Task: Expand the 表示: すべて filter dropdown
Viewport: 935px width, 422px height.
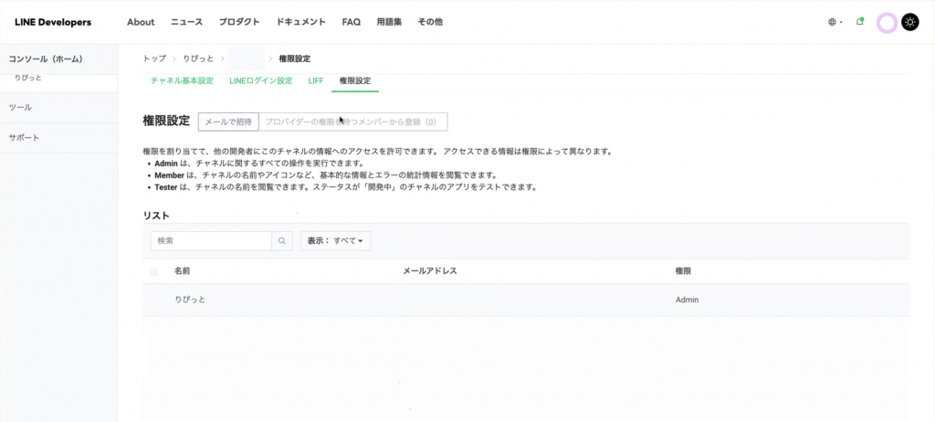Action: point(335,241)
